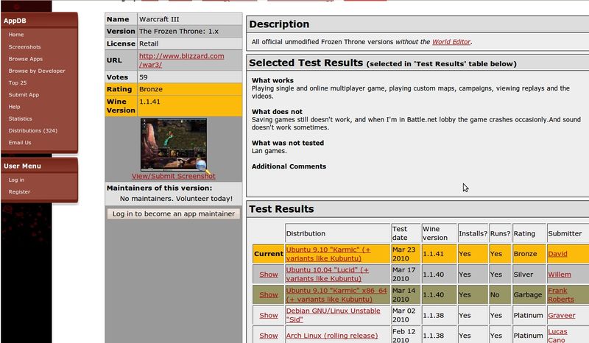Viewport: 589px width, 343px height.
Task: Click the Description heading
Action: [279, 24]
